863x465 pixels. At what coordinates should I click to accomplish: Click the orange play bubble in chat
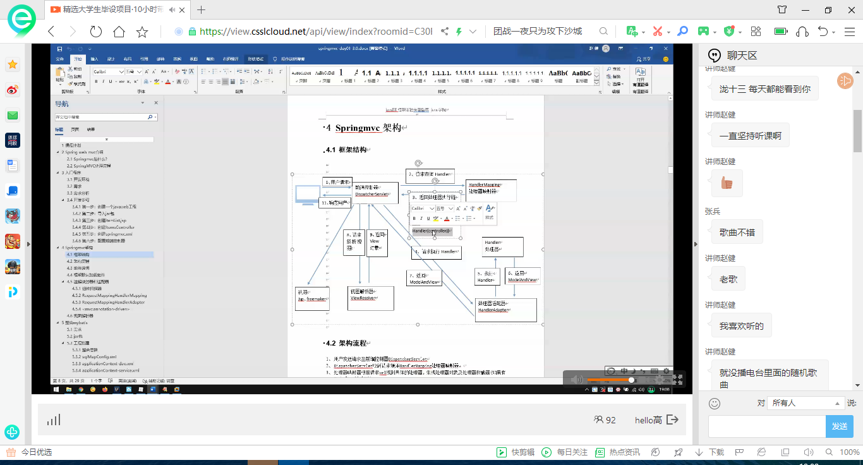tap(845, 81)
